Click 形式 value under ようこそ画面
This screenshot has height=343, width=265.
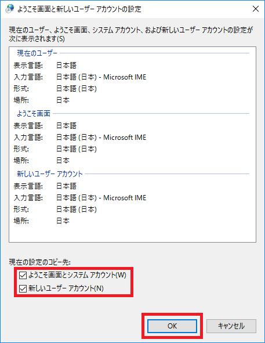pos(77,149)
